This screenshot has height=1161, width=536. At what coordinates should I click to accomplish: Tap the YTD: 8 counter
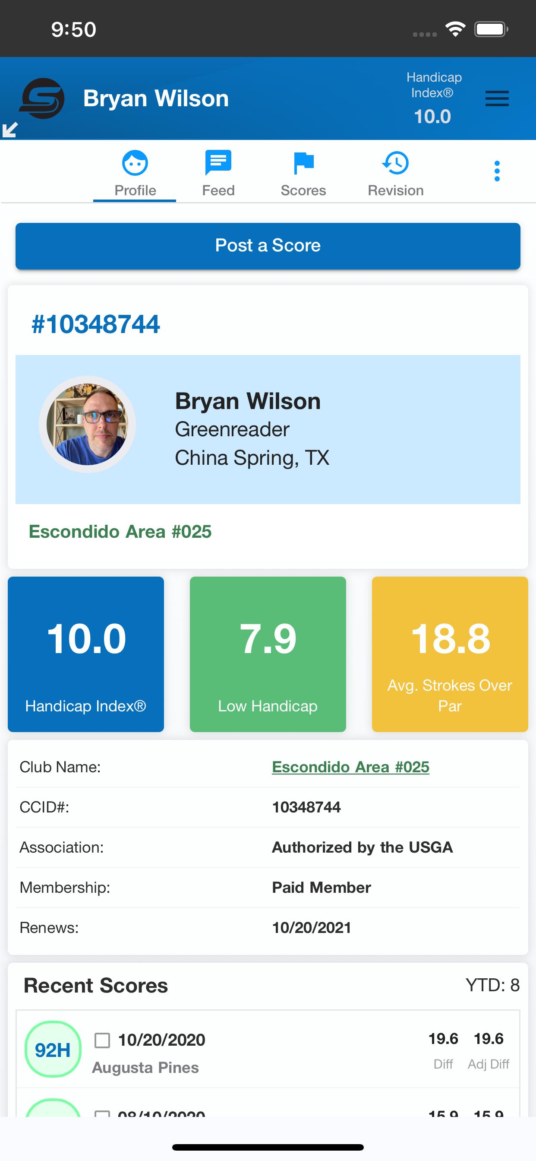point(492,985)
